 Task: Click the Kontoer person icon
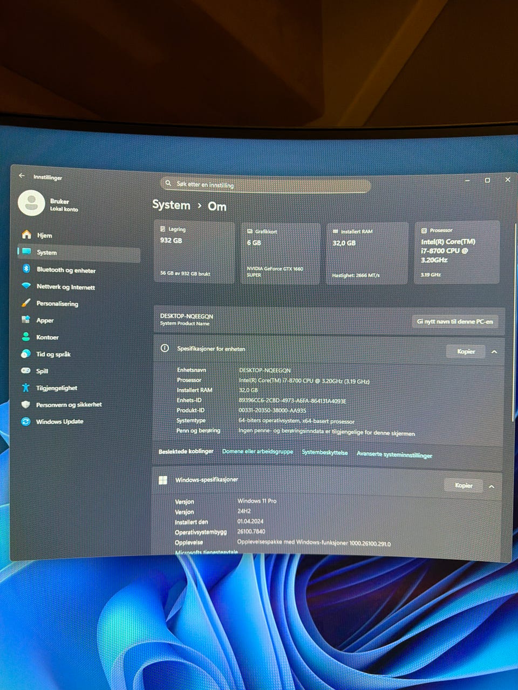coord(25,336)
